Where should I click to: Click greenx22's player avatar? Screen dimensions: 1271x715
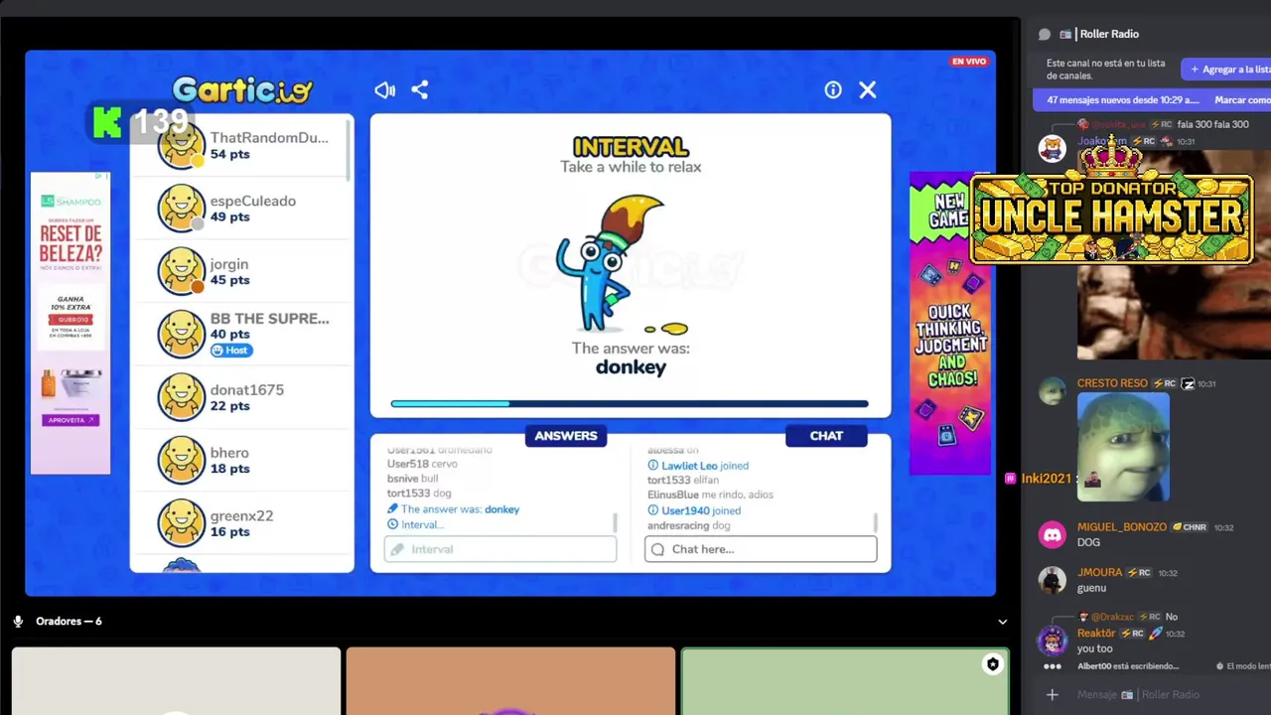pyautogui.click(x=182, y=523)
